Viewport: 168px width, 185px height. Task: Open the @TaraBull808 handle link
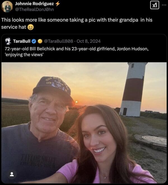(57, 41)
